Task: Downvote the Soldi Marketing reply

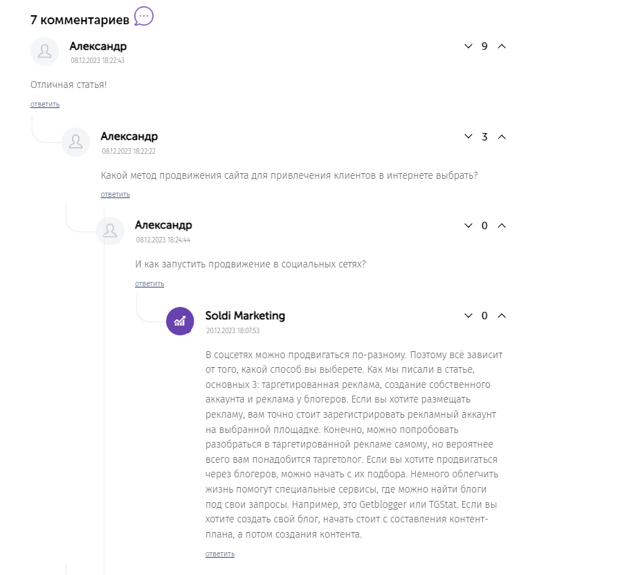Action: click(x=468, y=316)
